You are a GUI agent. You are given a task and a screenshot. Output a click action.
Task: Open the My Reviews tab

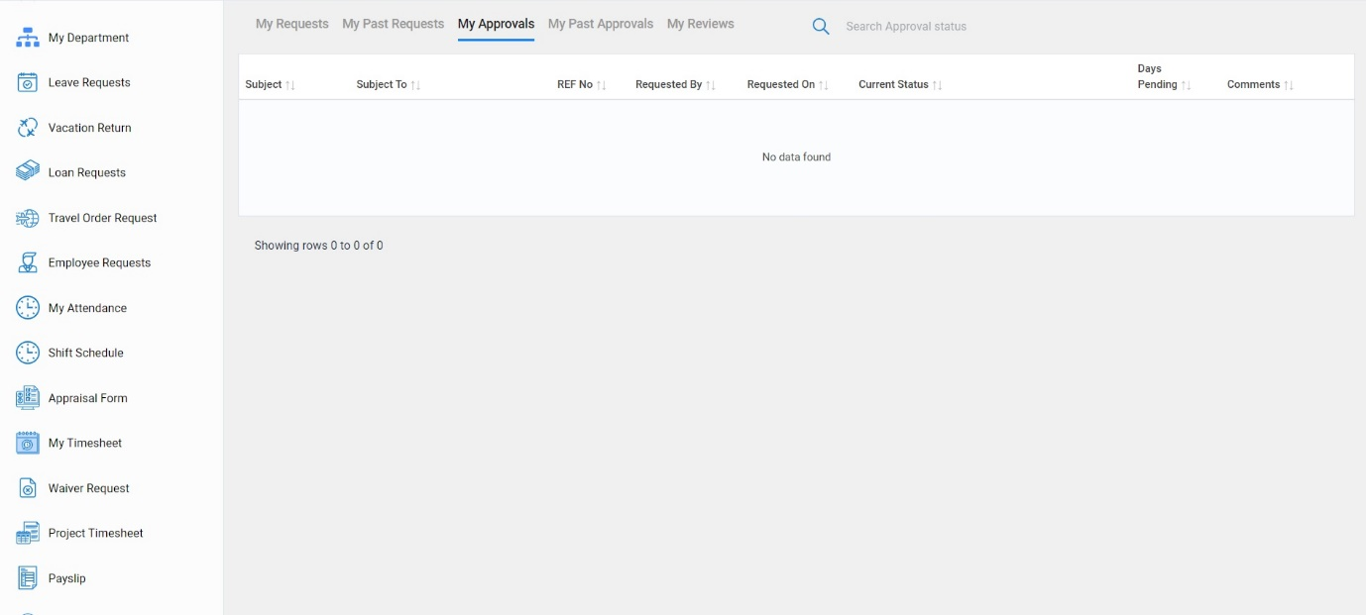701,23
